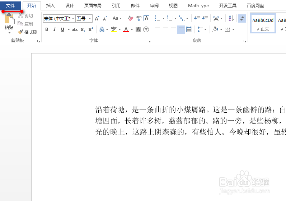Open the 引用 tab
Screen dimensions: 286x201
116,6
